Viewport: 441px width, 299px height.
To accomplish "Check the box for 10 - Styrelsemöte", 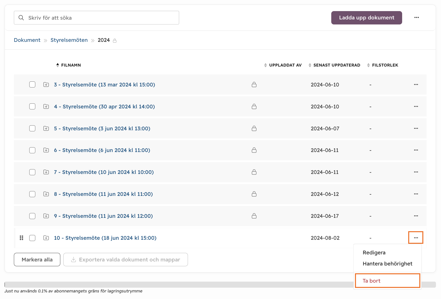I will pyautogui.click(x=32, y=238).
